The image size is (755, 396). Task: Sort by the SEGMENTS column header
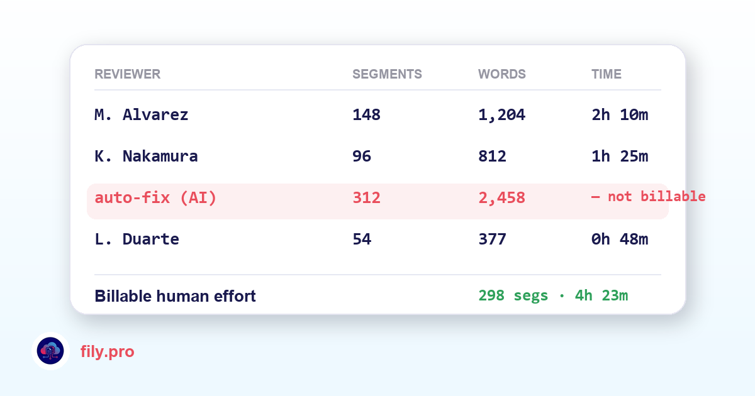[387, 74]
